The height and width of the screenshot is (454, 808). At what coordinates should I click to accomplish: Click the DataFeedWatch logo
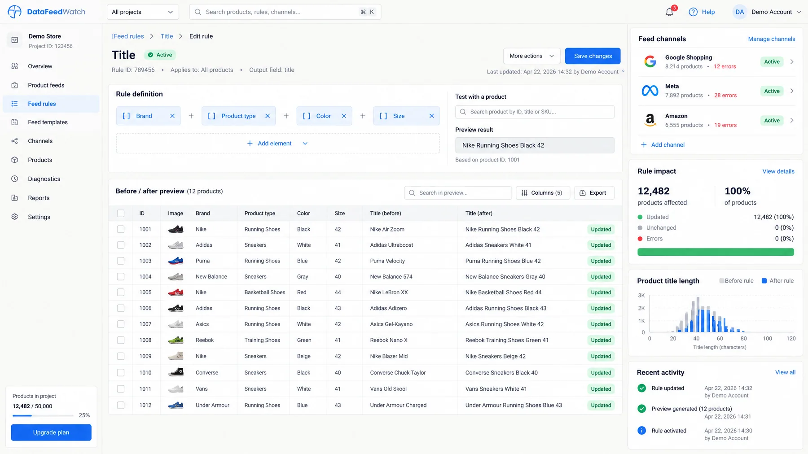tap(47, 12)
